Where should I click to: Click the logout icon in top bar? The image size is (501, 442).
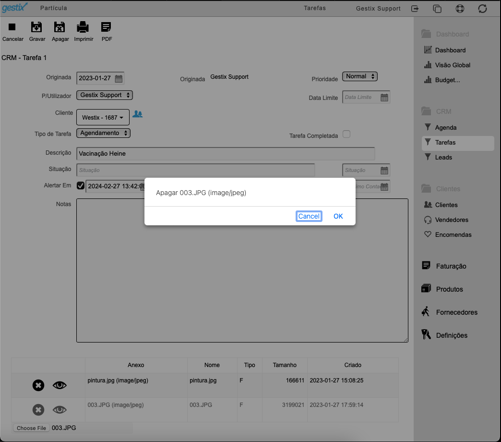tap(415, 9)
